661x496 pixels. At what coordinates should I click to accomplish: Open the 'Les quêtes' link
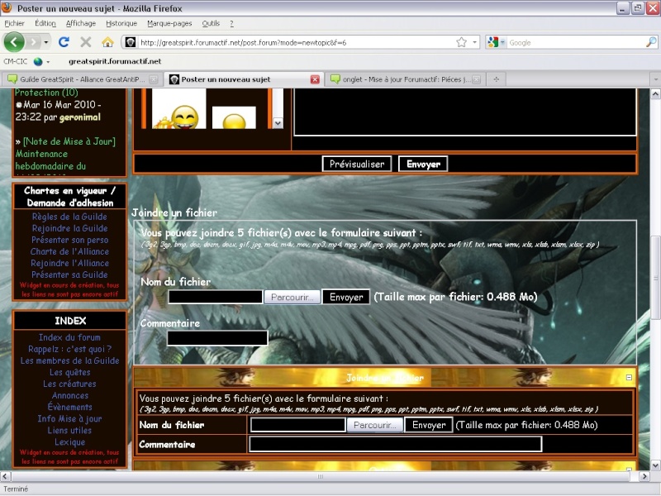coord(69,372)
